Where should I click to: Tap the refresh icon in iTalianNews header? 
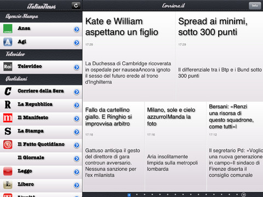pyautogui.click(x=76, y=5)
